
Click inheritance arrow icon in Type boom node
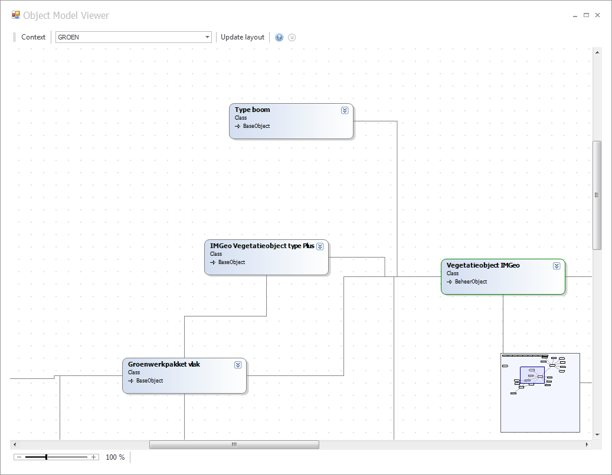(237, 126)
